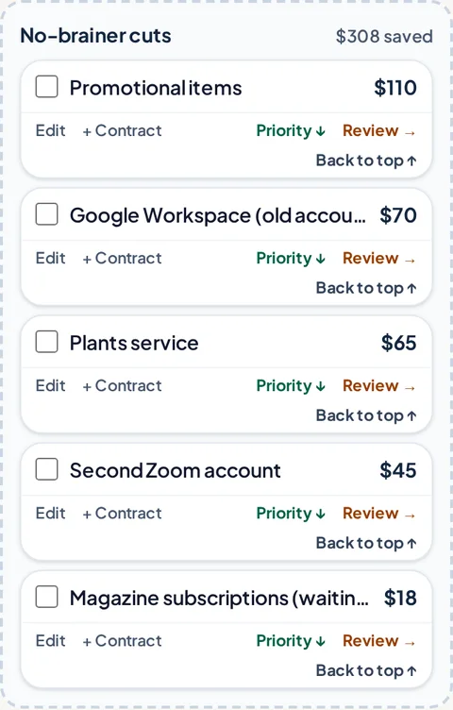This screenshot has width=453, height=710.
Task: Add contract to Google Workspace item
Action: point(122,258)
